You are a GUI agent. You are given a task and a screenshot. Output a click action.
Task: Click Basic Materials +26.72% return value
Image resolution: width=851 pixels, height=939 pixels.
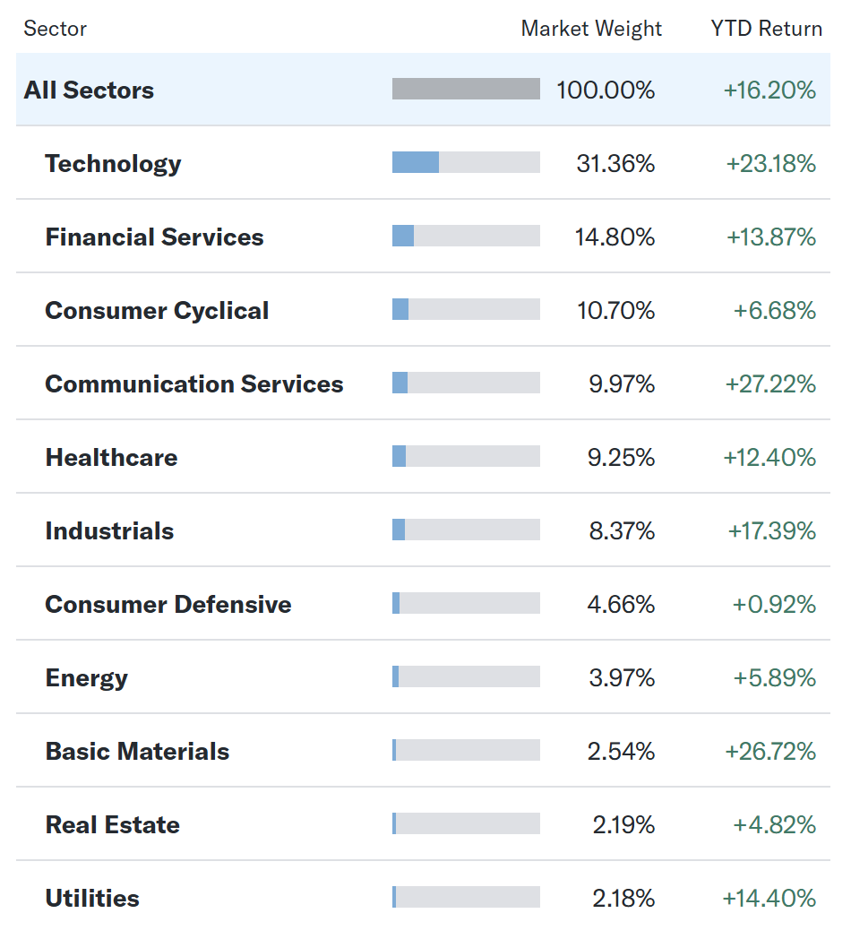tap(770, 751)
